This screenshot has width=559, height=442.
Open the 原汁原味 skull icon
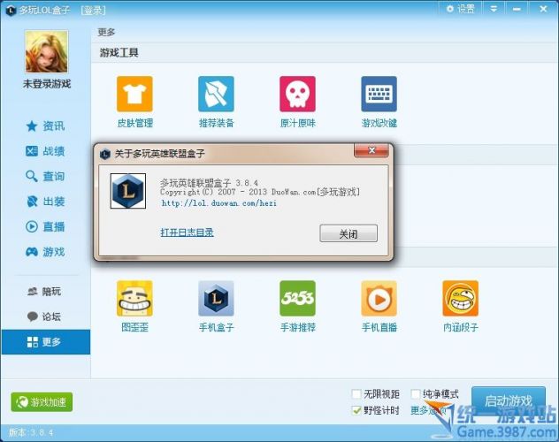297,94
